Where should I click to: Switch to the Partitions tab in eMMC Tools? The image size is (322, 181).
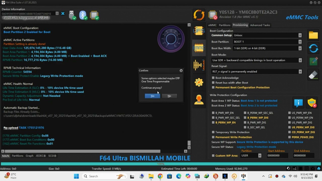pyautogui.click(x=224, y=25)
